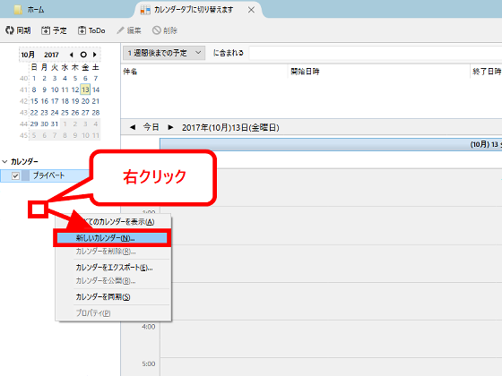Click the 削除 delete icon

pyautogui.click(x=157, y=30)
